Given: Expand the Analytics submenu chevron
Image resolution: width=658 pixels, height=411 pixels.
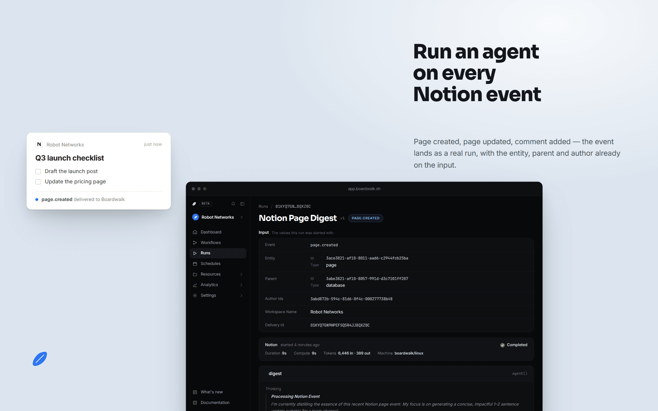Looking at the screenshot, I should tap(241, 285).
